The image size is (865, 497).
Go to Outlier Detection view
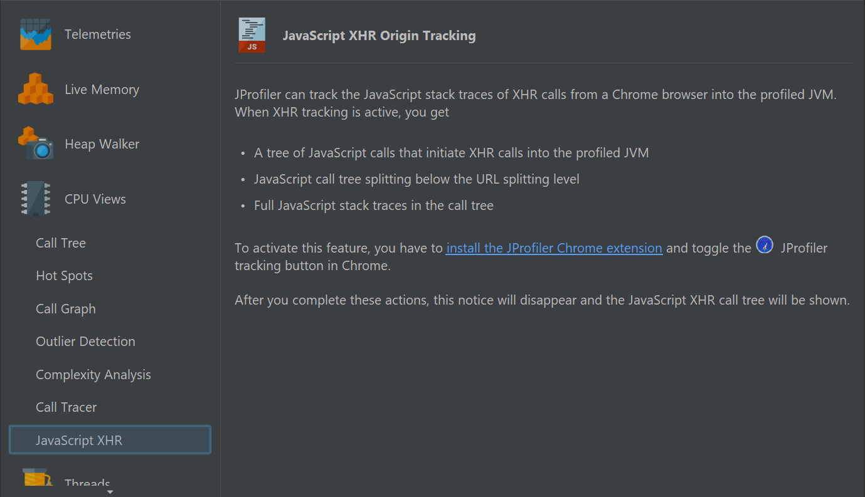point(85,342)
